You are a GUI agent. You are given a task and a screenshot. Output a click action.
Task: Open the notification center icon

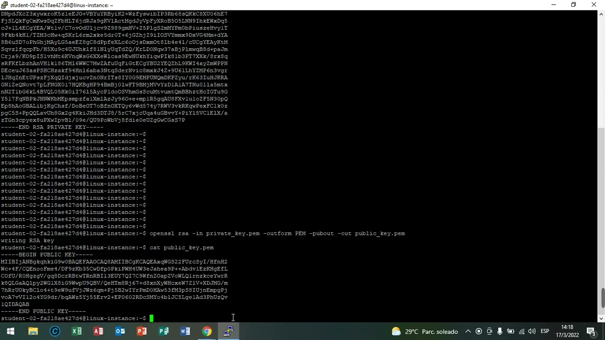coord(591,331)
